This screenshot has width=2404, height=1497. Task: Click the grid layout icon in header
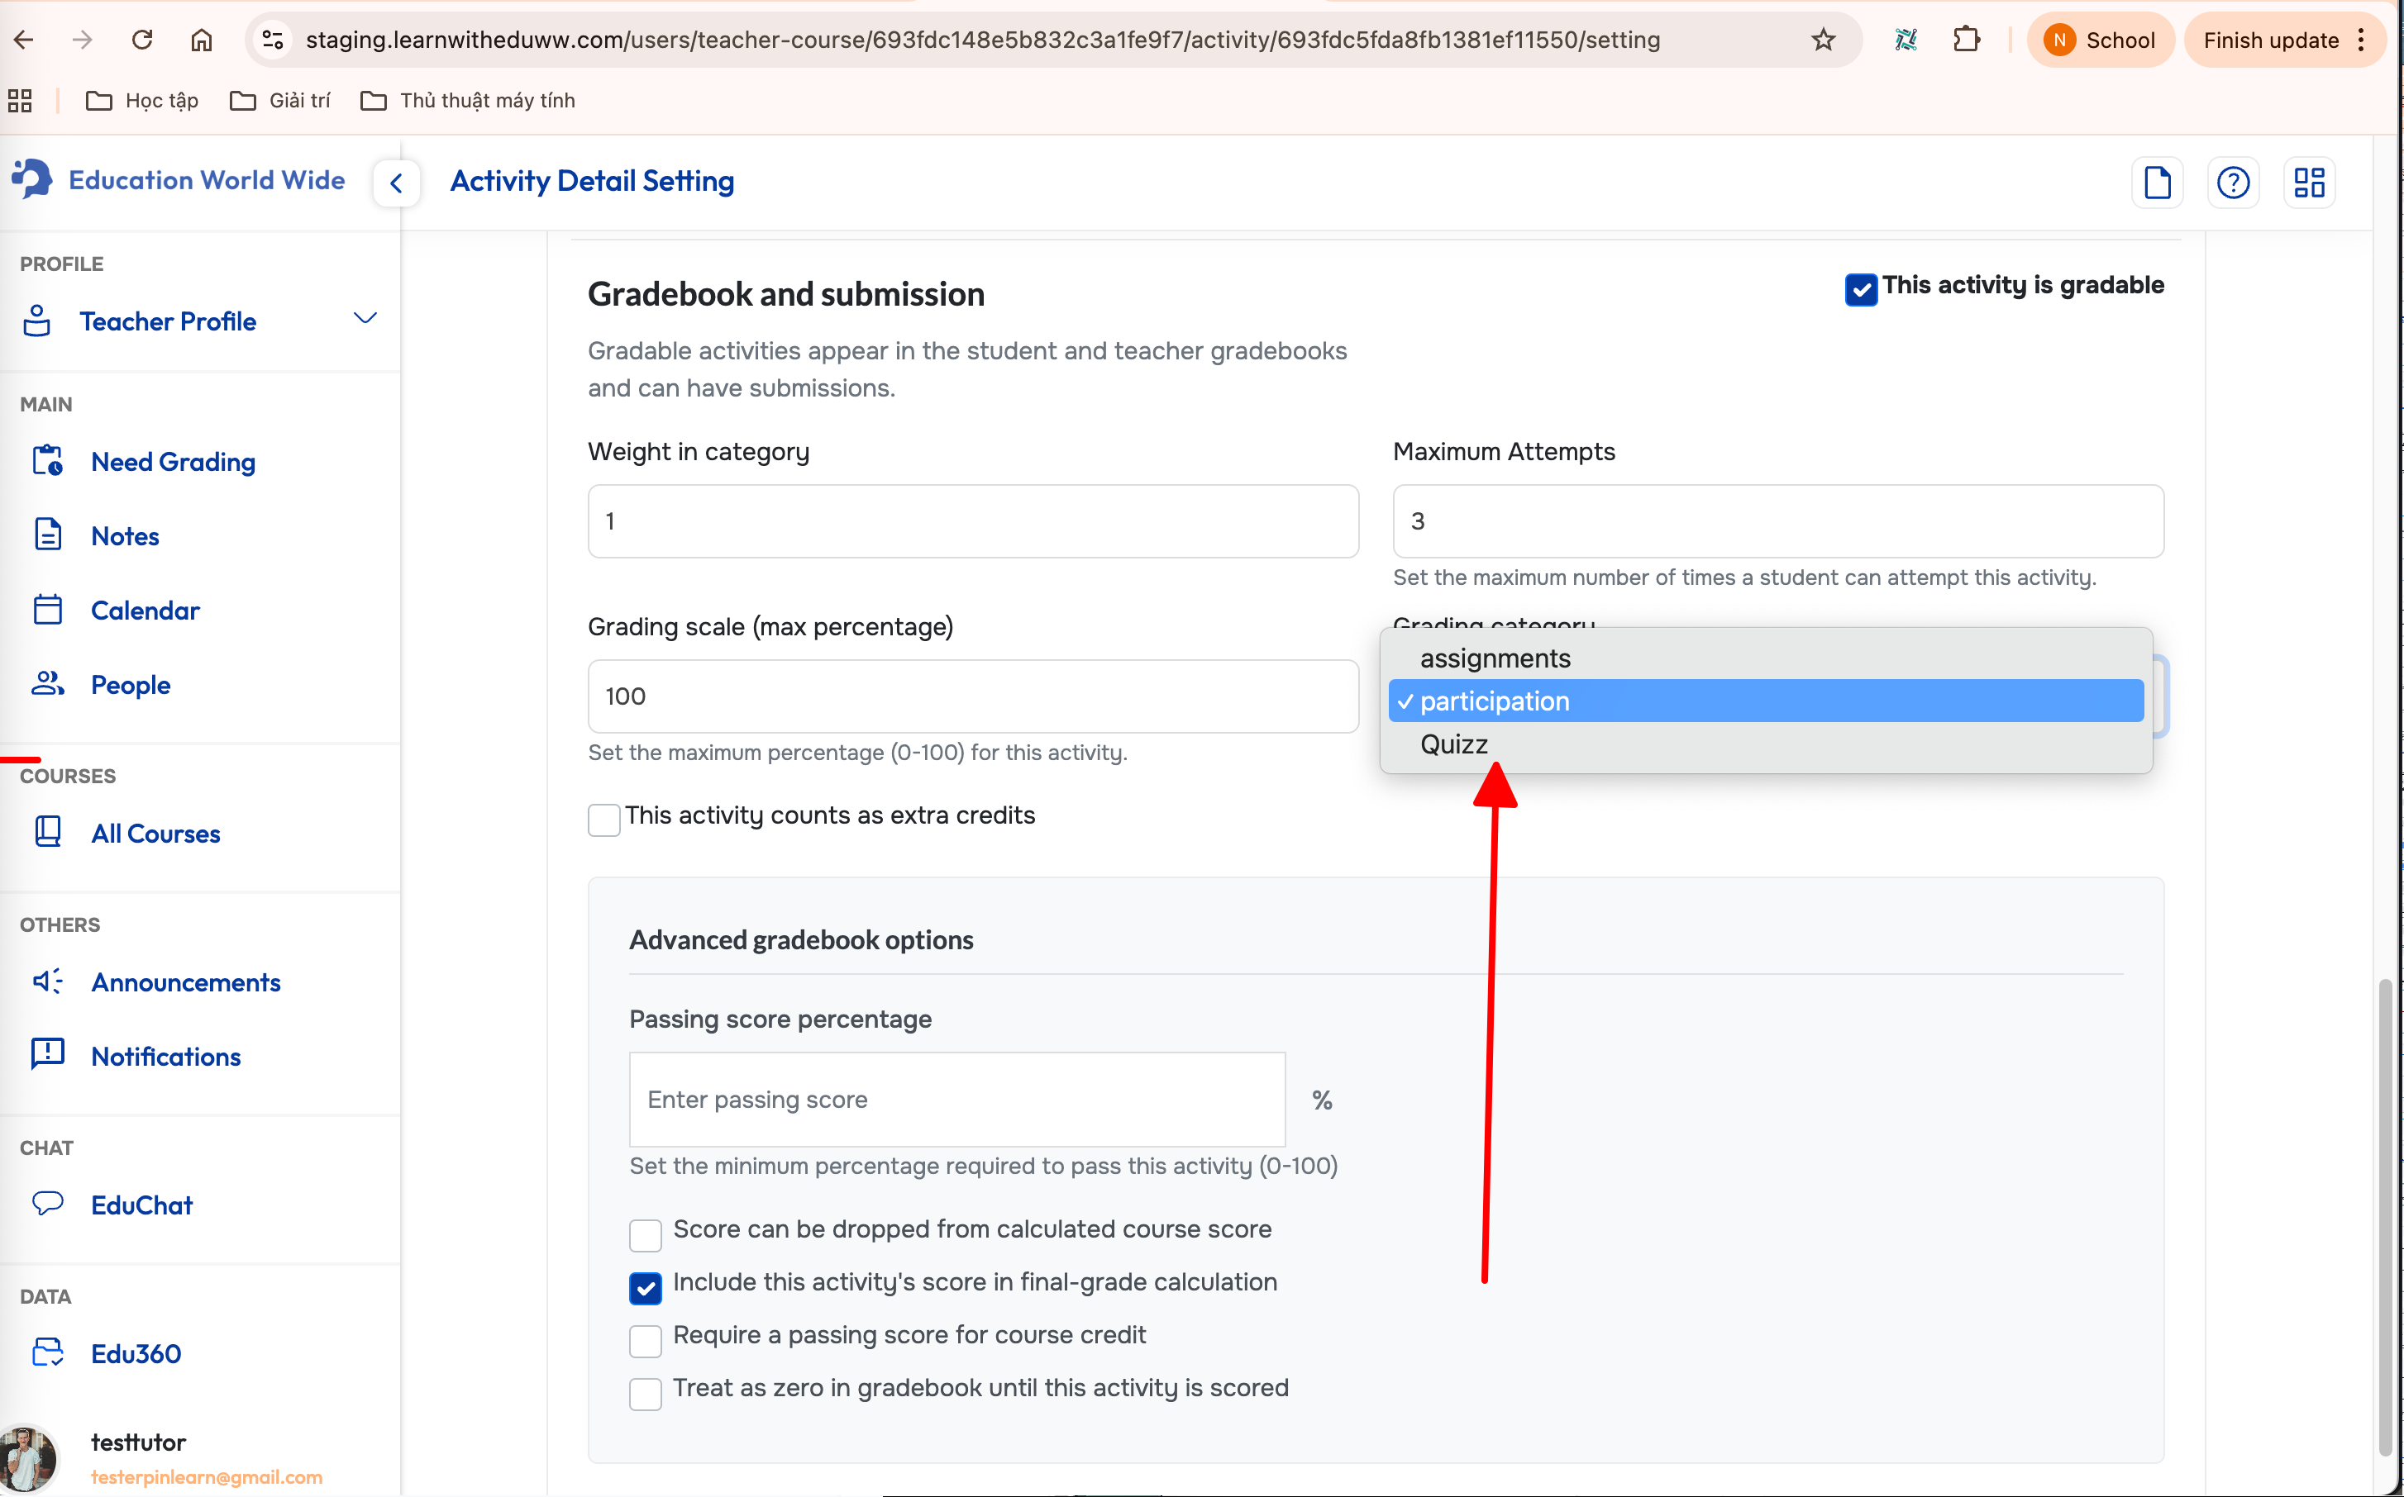(2309, 183)
